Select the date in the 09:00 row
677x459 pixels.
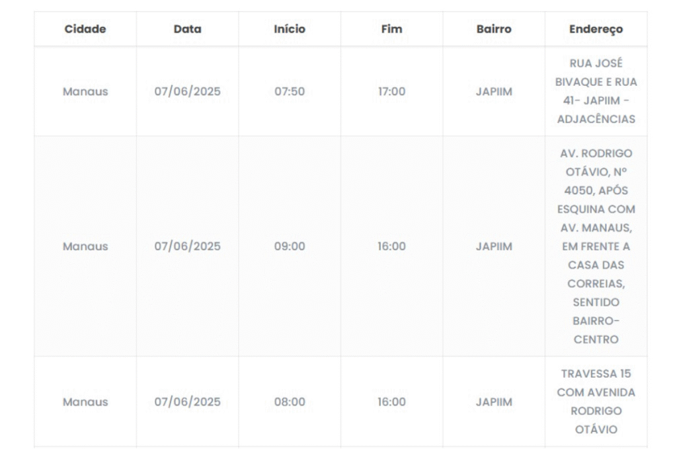187,246
